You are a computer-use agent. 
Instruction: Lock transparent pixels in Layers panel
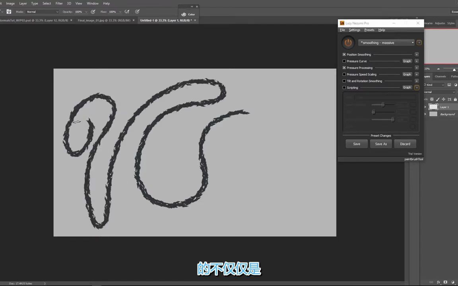click(432, 99)
